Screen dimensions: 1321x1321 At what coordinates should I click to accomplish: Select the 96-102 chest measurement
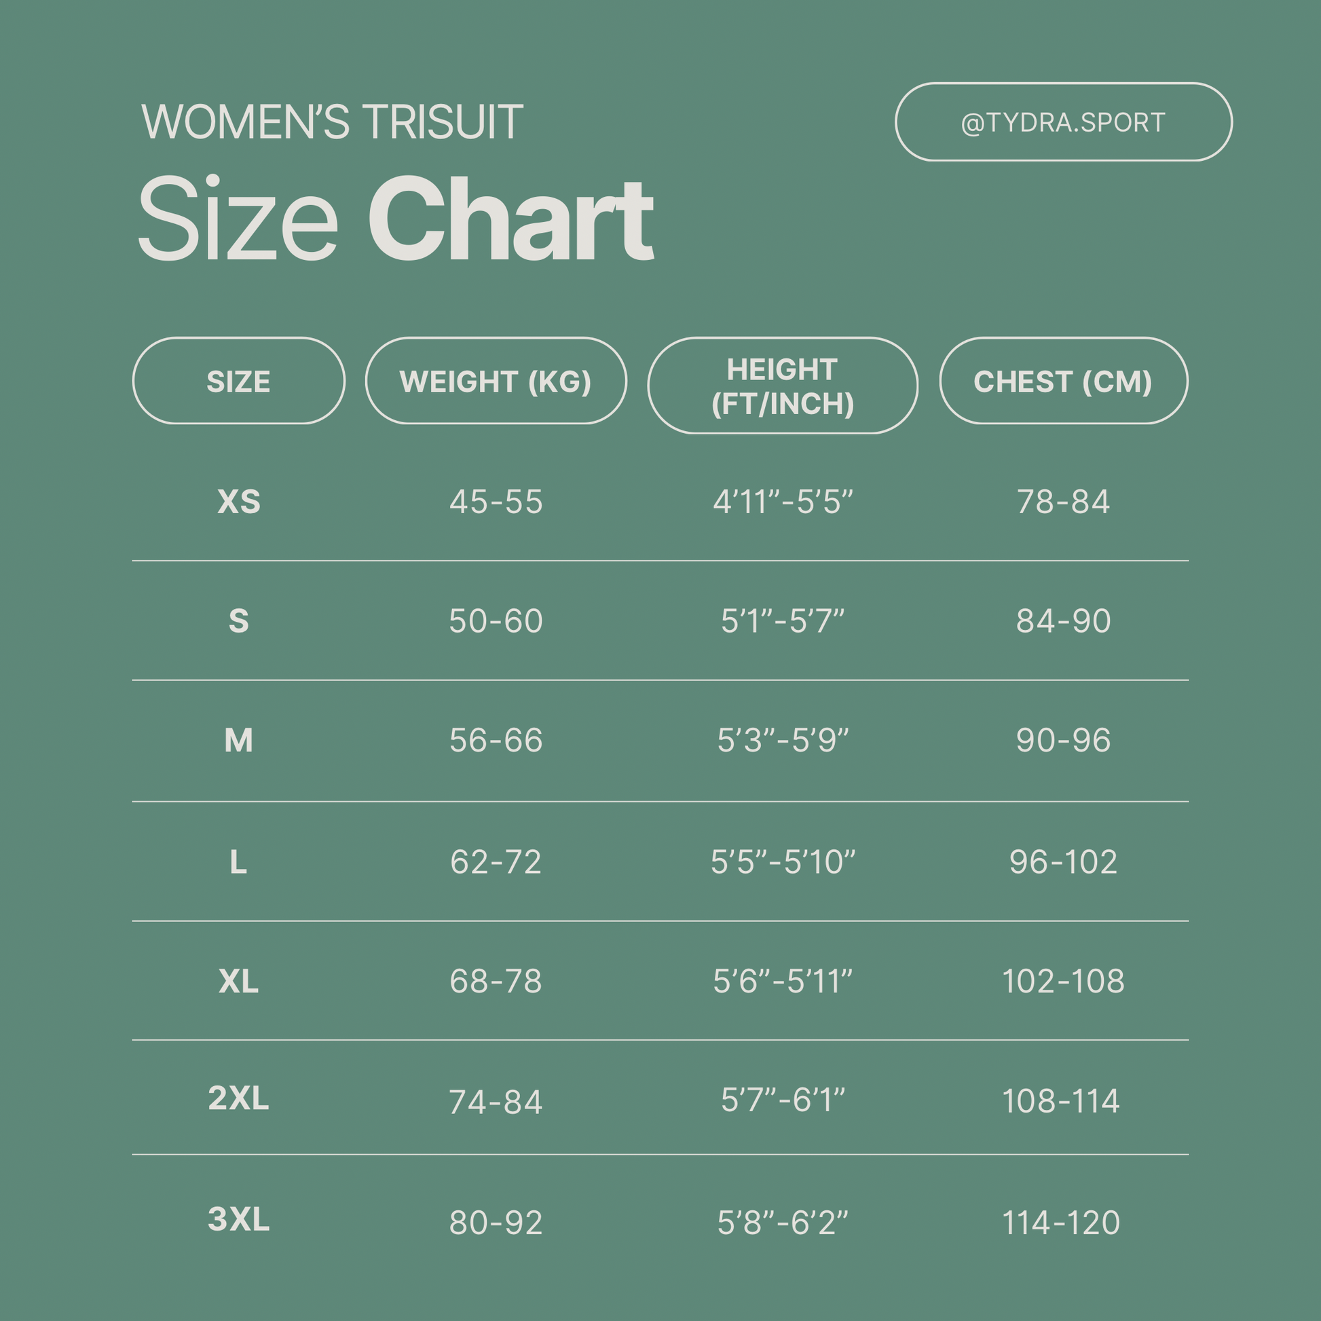[x=1063, y=861]
